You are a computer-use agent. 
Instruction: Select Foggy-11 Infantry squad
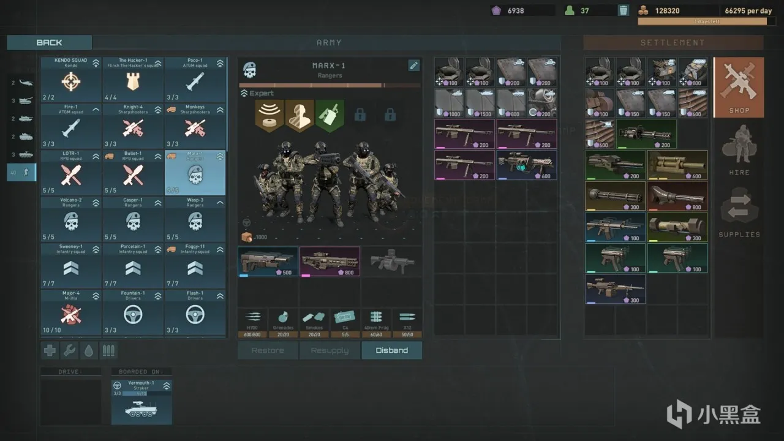[195, 266]
